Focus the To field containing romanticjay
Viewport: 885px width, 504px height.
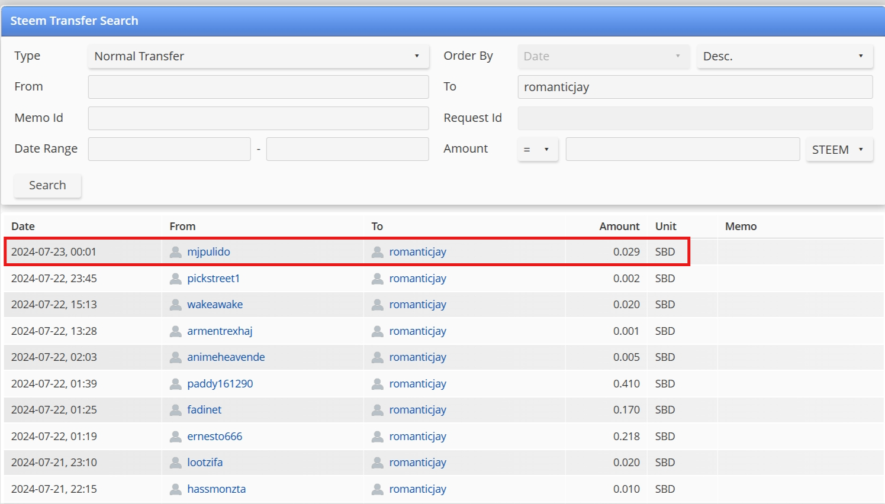pos(695,87)
